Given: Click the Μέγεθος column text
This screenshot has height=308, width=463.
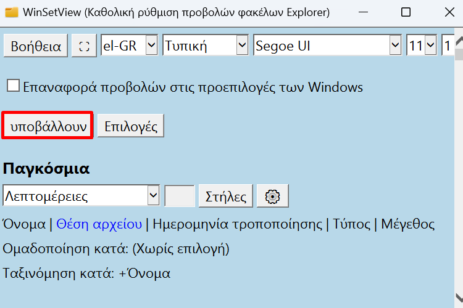Looking at the screenshot, I should 408,224.
